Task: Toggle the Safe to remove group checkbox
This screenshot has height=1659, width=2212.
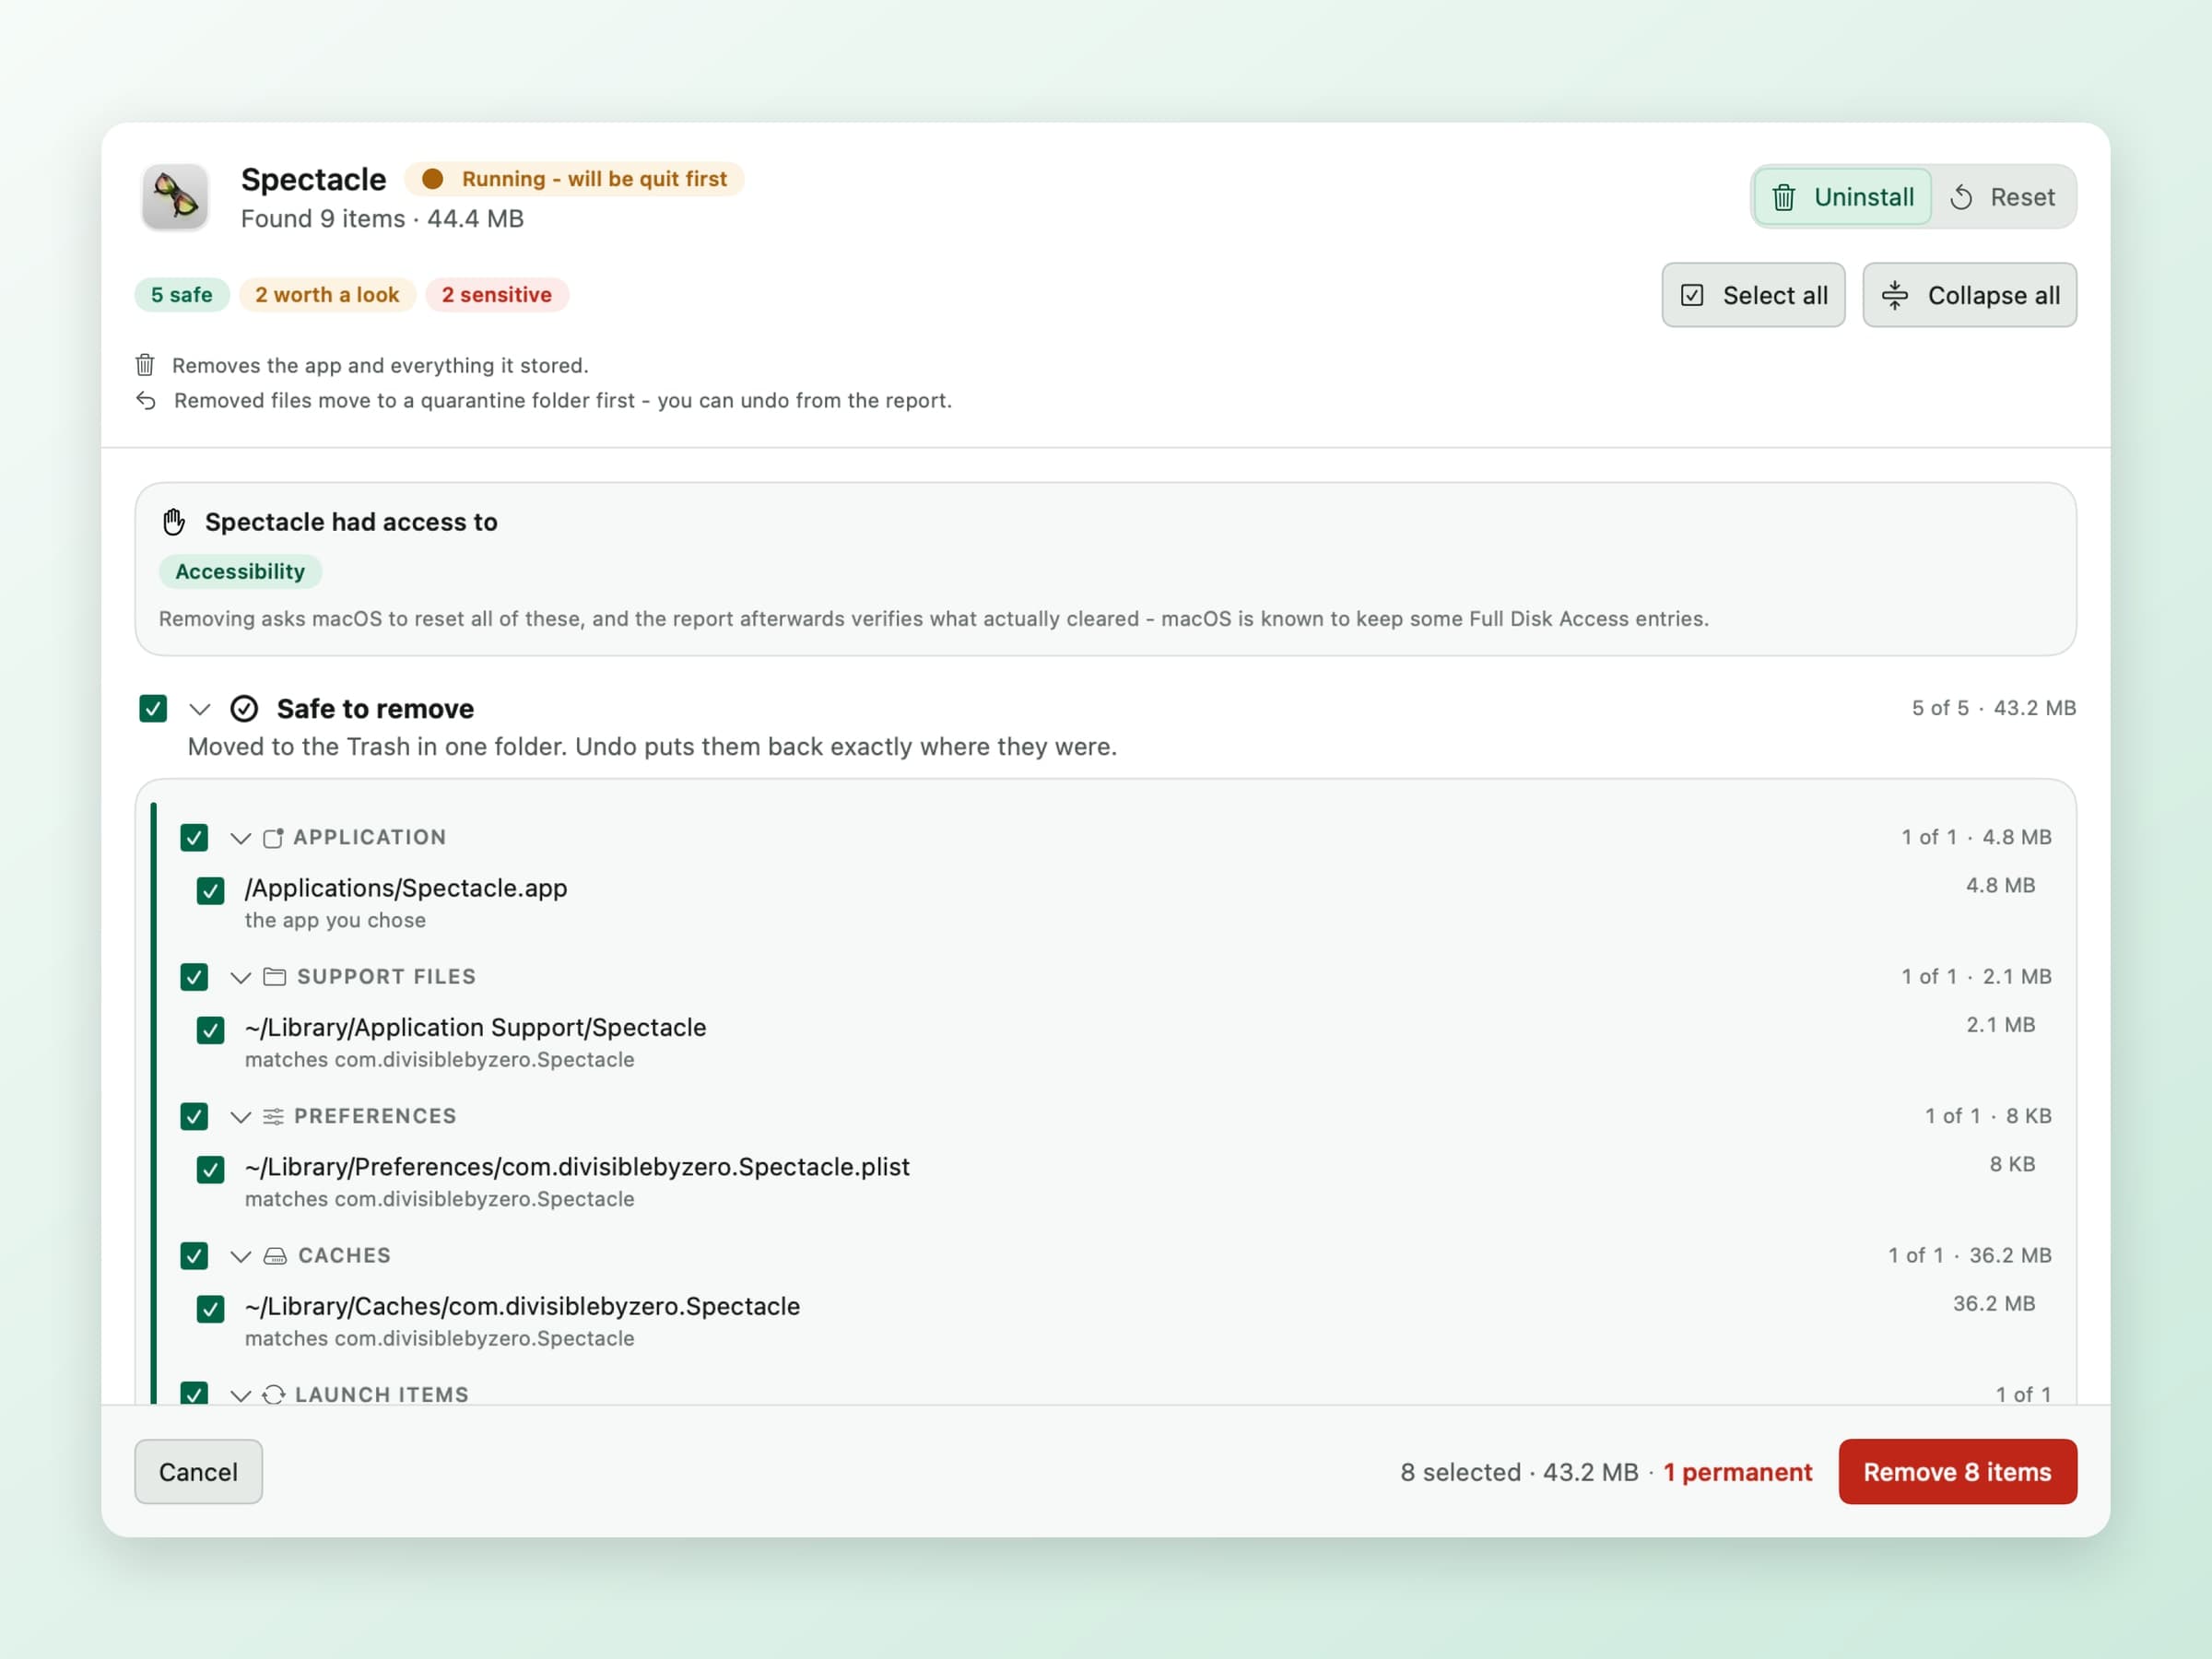Action: 153,709
